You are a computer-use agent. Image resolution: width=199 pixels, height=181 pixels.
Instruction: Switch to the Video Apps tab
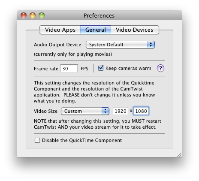[60, 30]
